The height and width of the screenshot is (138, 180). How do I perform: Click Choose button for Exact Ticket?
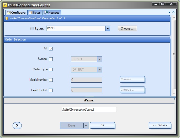[132, 90]
